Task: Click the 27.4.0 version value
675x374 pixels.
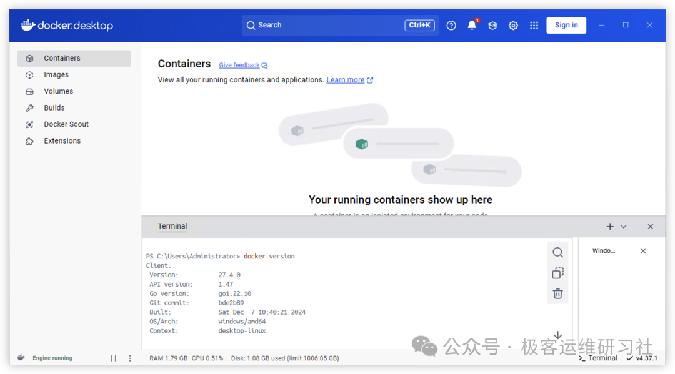Action: [x=229, y=275]
